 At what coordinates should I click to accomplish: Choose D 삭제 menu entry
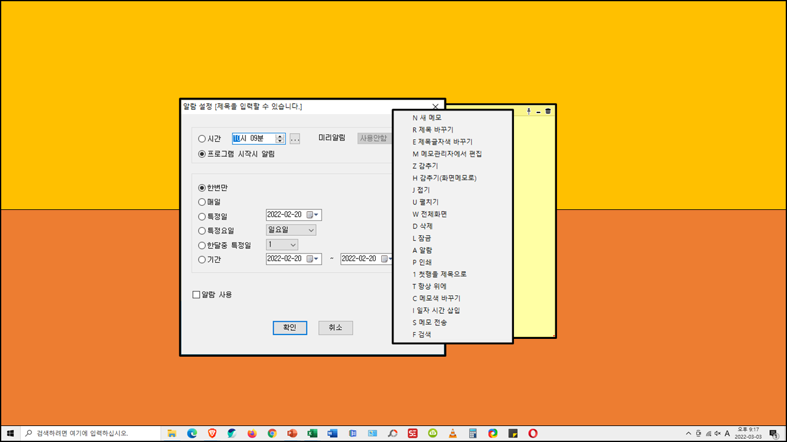pyautogui.click(x=453, y=226)
